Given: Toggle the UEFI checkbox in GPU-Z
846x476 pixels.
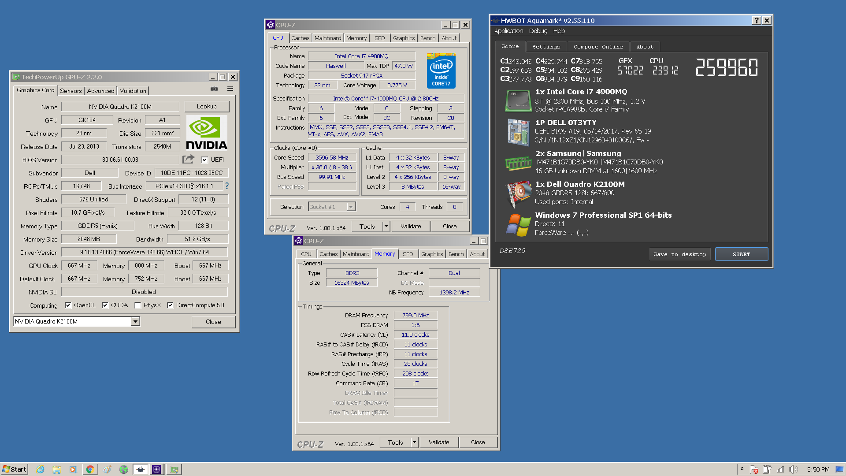Looking at the screenshot, I should point(204,160).
